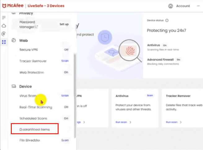203x150 pixels.
Task: Click Run scan link on Tracker Remover card
Action: tap(171, 122)
